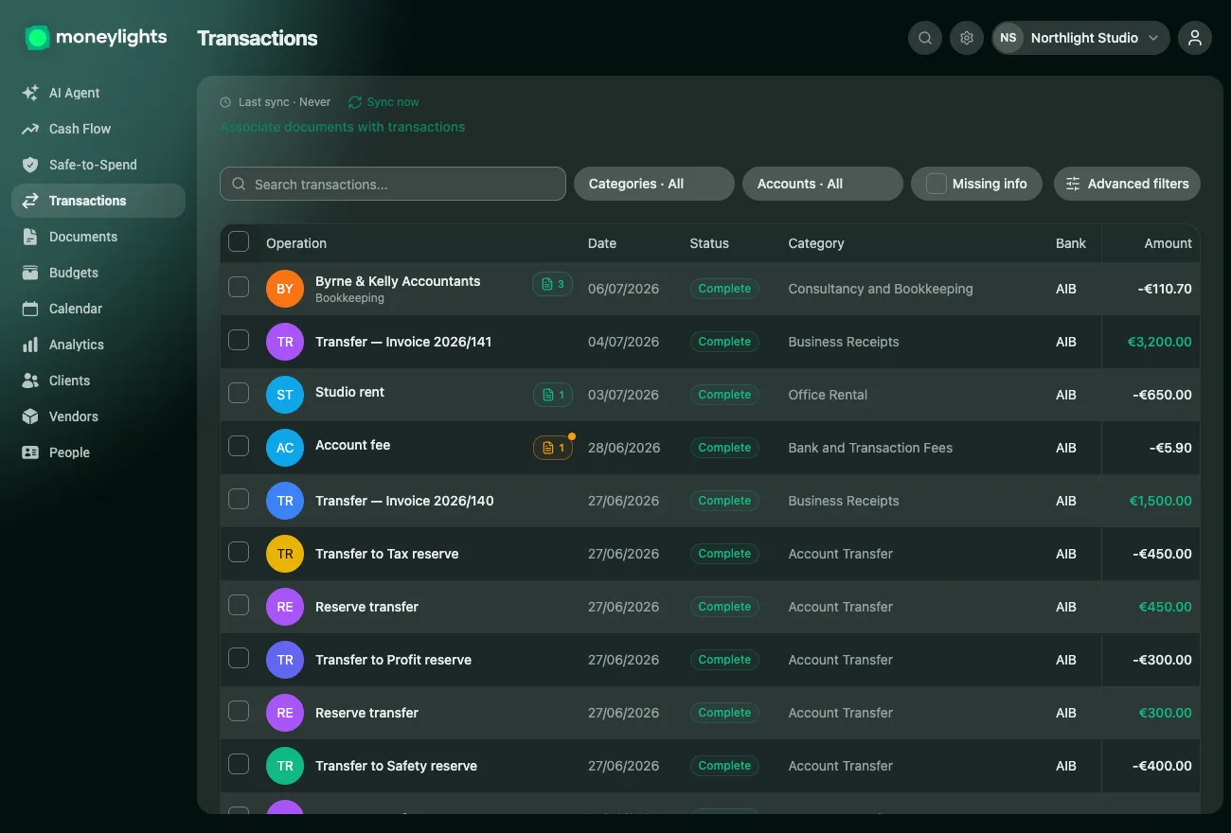Go to Cash Flow page
The width and height of the screenshot is (1231, 833).
pos(98,129)
